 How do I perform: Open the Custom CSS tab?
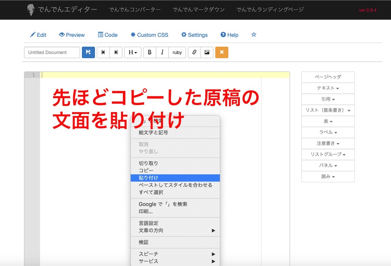click(149, 35)
